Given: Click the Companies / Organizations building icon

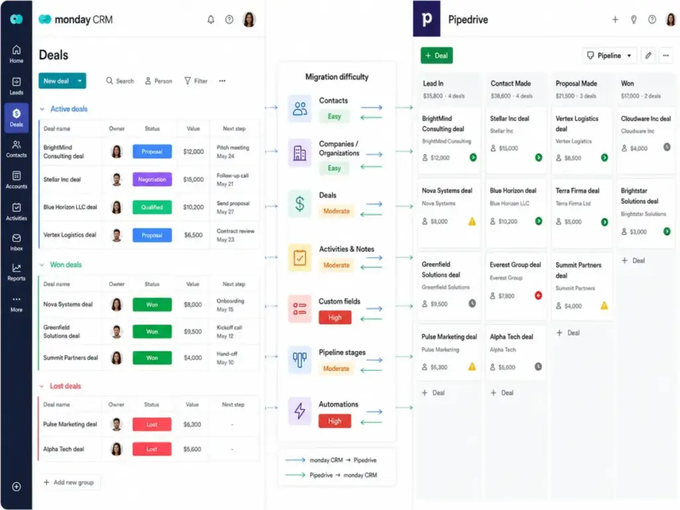Looking at the screenshot, I should click(x=299, y=153).
